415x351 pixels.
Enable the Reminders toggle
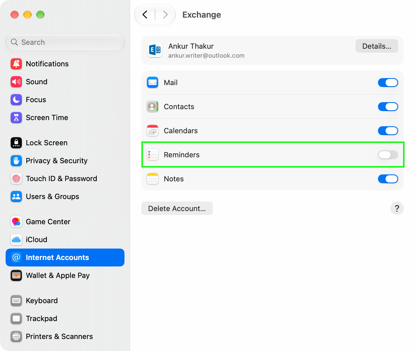[x=388, y=155]
